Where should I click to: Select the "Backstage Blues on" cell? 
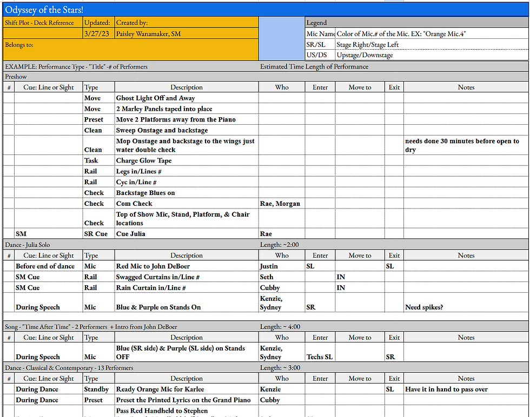187,193
